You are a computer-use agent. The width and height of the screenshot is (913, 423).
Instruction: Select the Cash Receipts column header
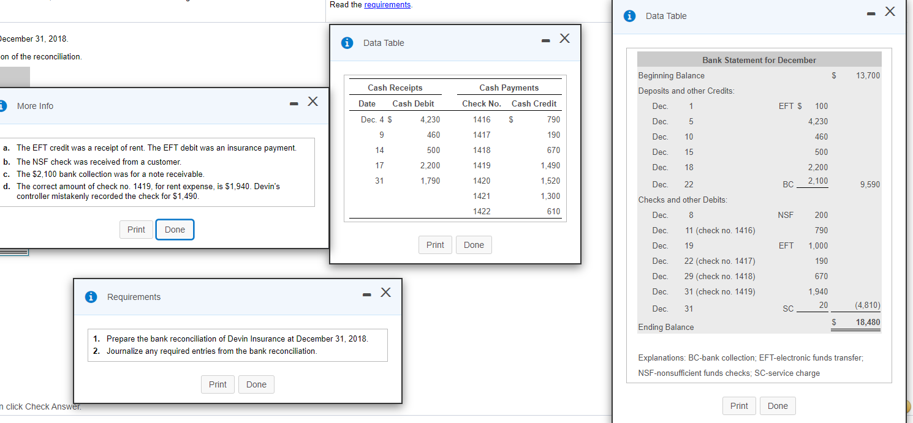pyautogui.click(x=395, y=88)
